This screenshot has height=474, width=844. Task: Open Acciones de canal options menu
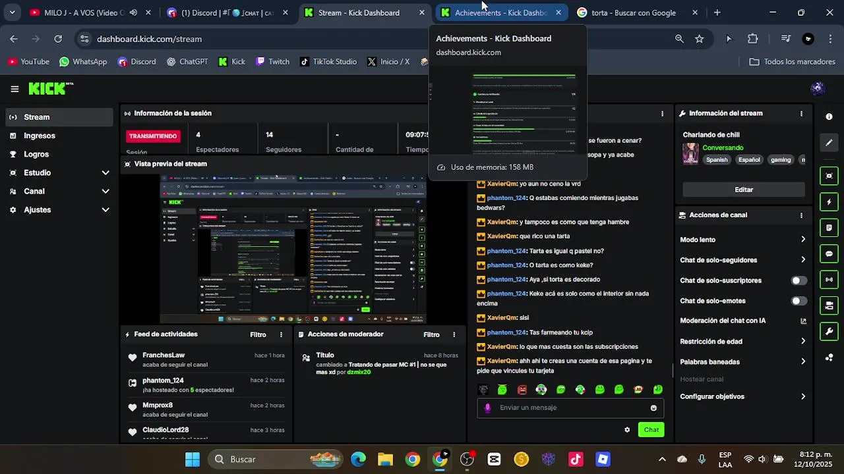[801, 215]
